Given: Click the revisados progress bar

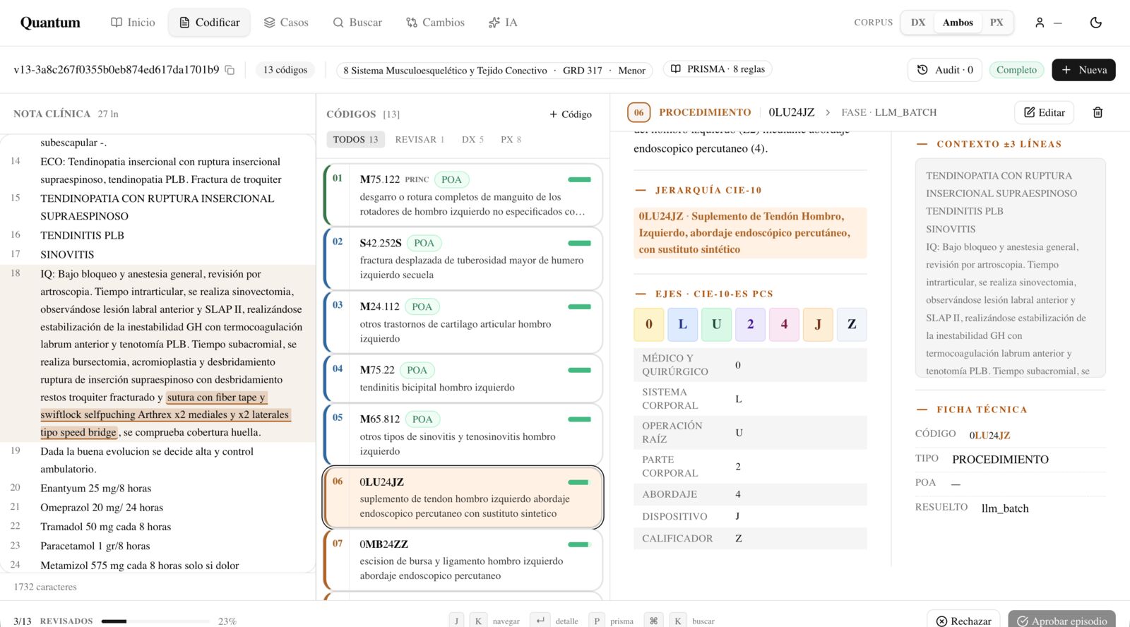Looking at the screenshot, I should pos(155,621).
